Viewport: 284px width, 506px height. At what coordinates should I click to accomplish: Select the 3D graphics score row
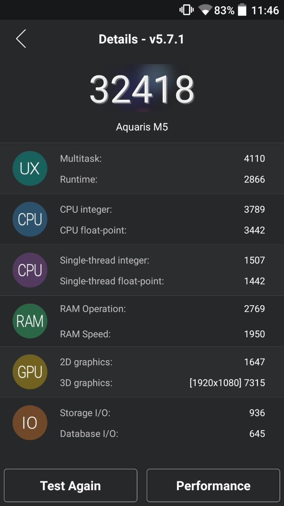click(x=163, y=383)
